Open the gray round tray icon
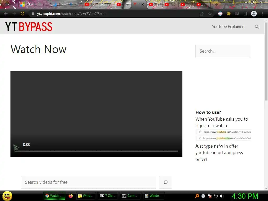 (203, 196)
